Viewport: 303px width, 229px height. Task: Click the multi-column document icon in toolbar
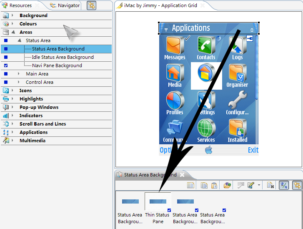coord(190,185)
